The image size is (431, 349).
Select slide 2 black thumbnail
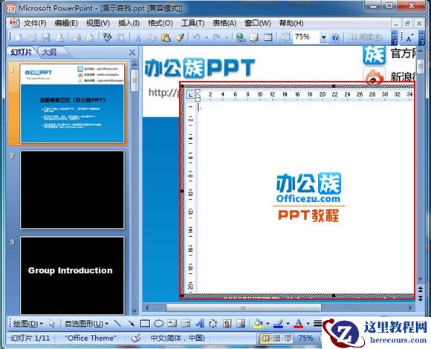point(72,189)
